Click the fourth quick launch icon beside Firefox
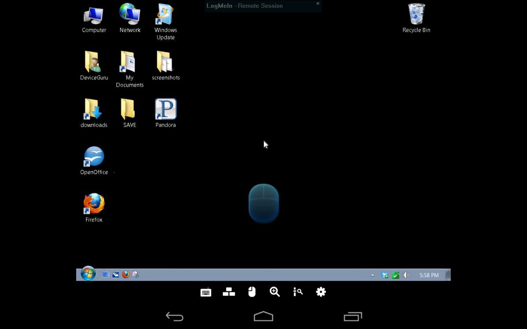This screenshot has height=329, width=527. [x=135, y=275]
